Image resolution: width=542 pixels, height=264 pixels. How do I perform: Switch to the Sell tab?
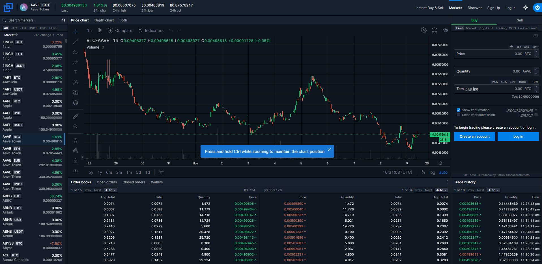tap(520, 20)
